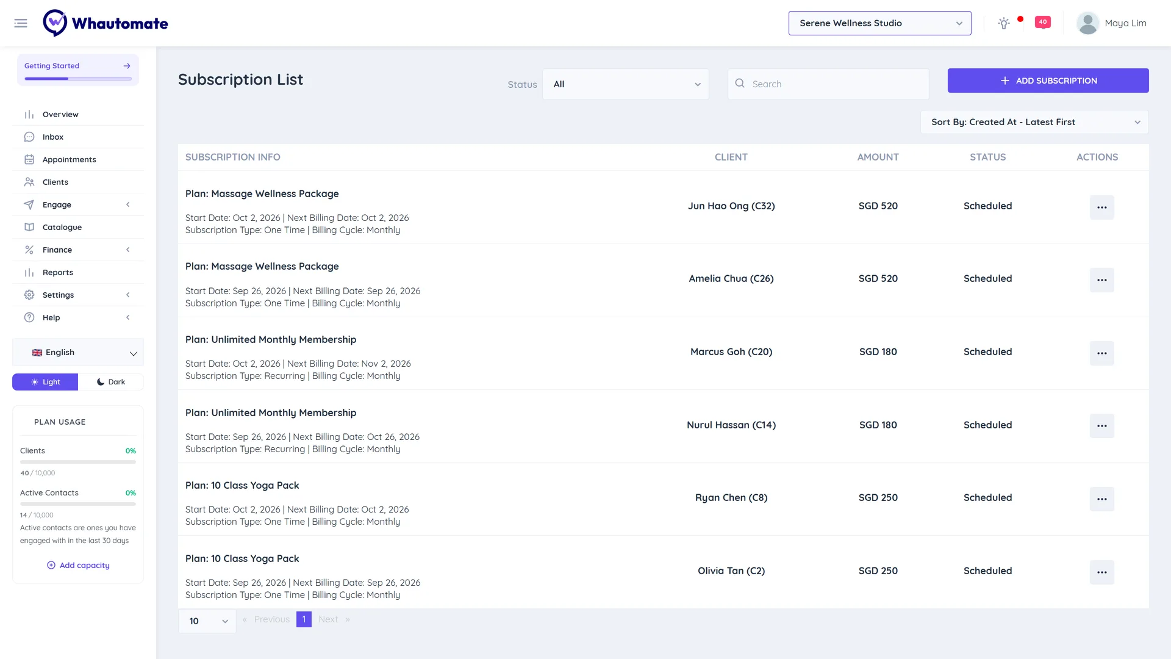Switch to Dark theme
The width and height of the screenshot is (1171, 659).
point(111,382)
